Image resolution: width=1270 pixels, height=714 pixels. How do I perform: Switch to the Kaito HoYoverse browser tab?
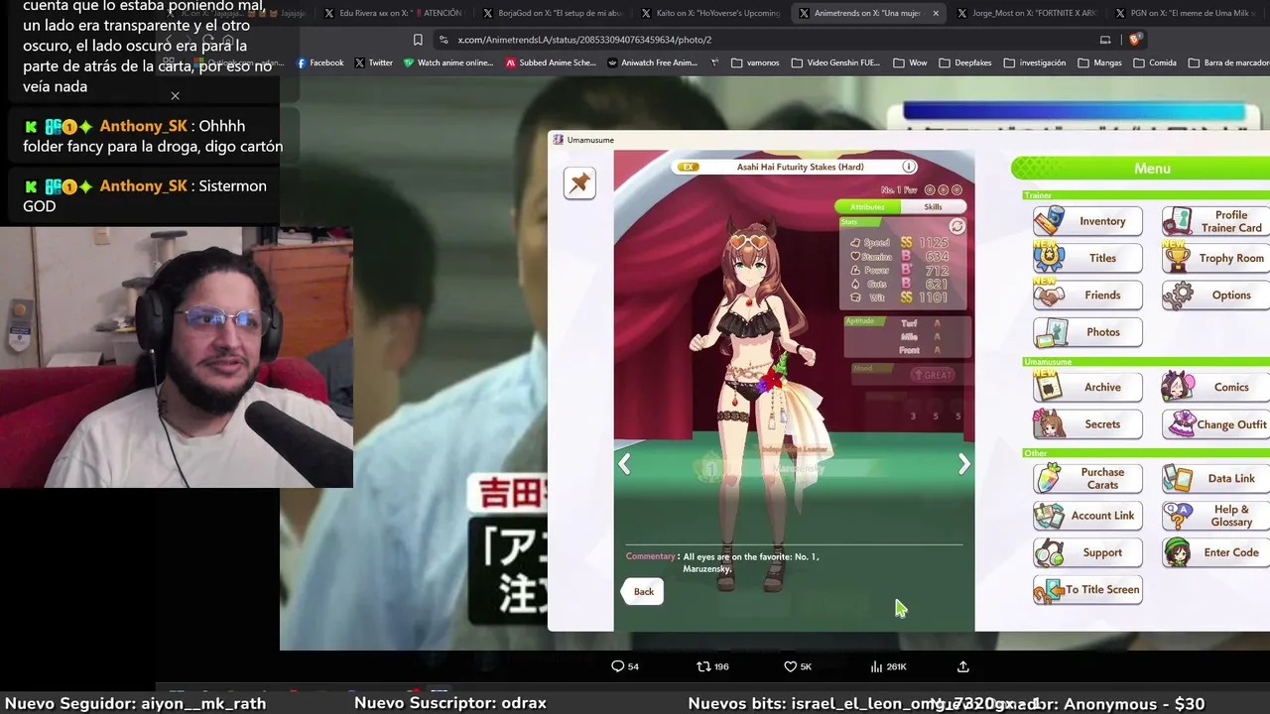pos(709,13)
